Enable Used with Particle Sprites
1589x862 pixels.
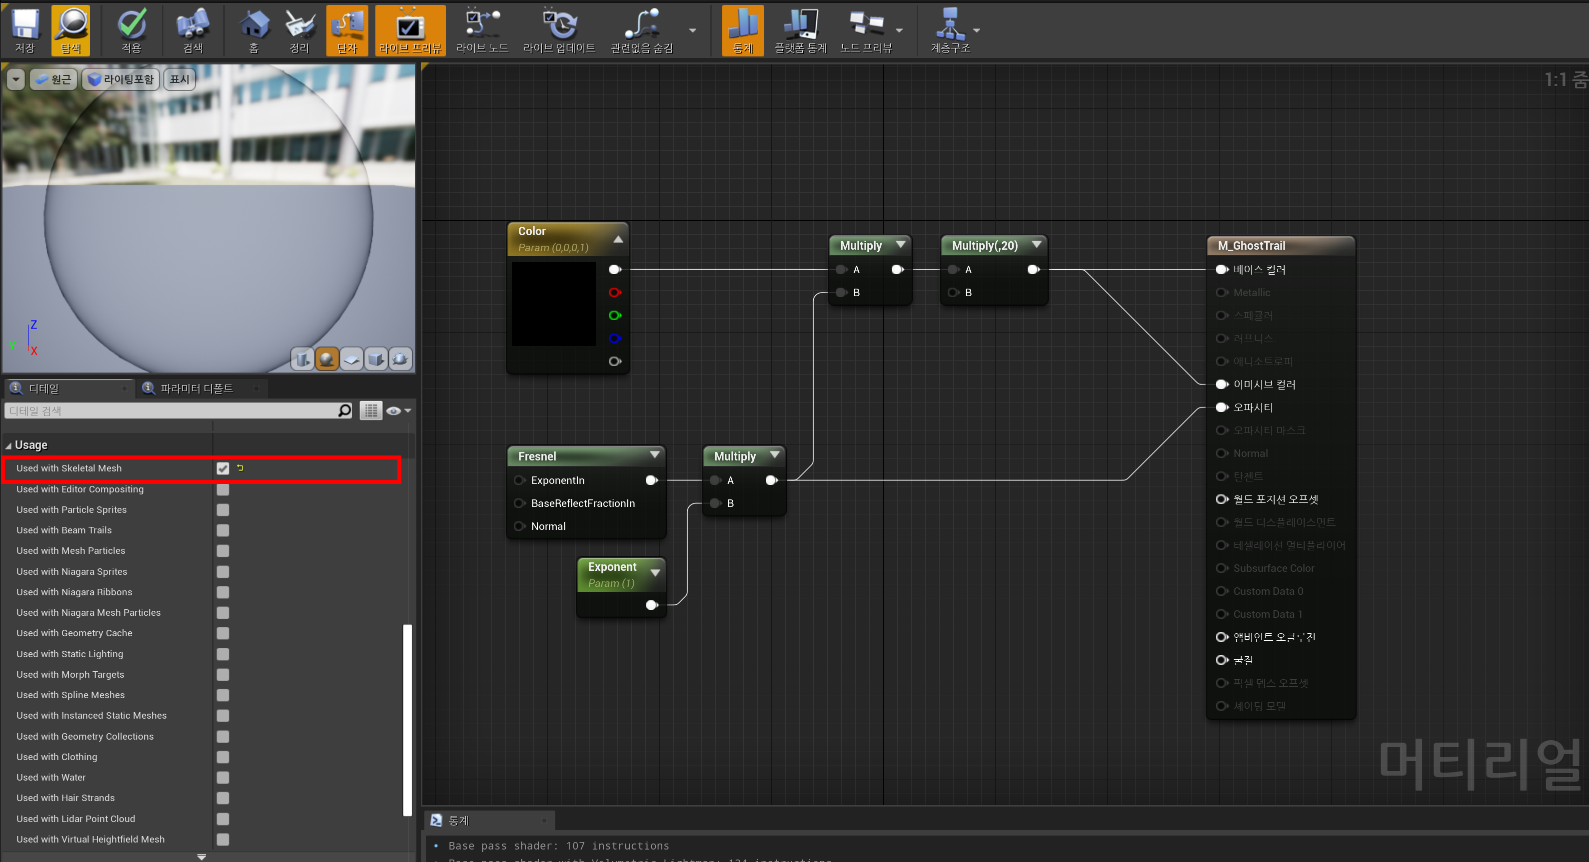[x=223, y=509]
